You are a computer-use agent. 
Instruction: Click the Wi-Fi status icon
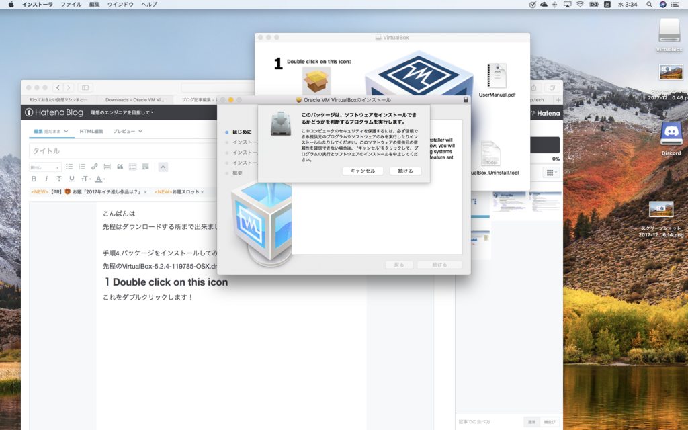point(580,5)
